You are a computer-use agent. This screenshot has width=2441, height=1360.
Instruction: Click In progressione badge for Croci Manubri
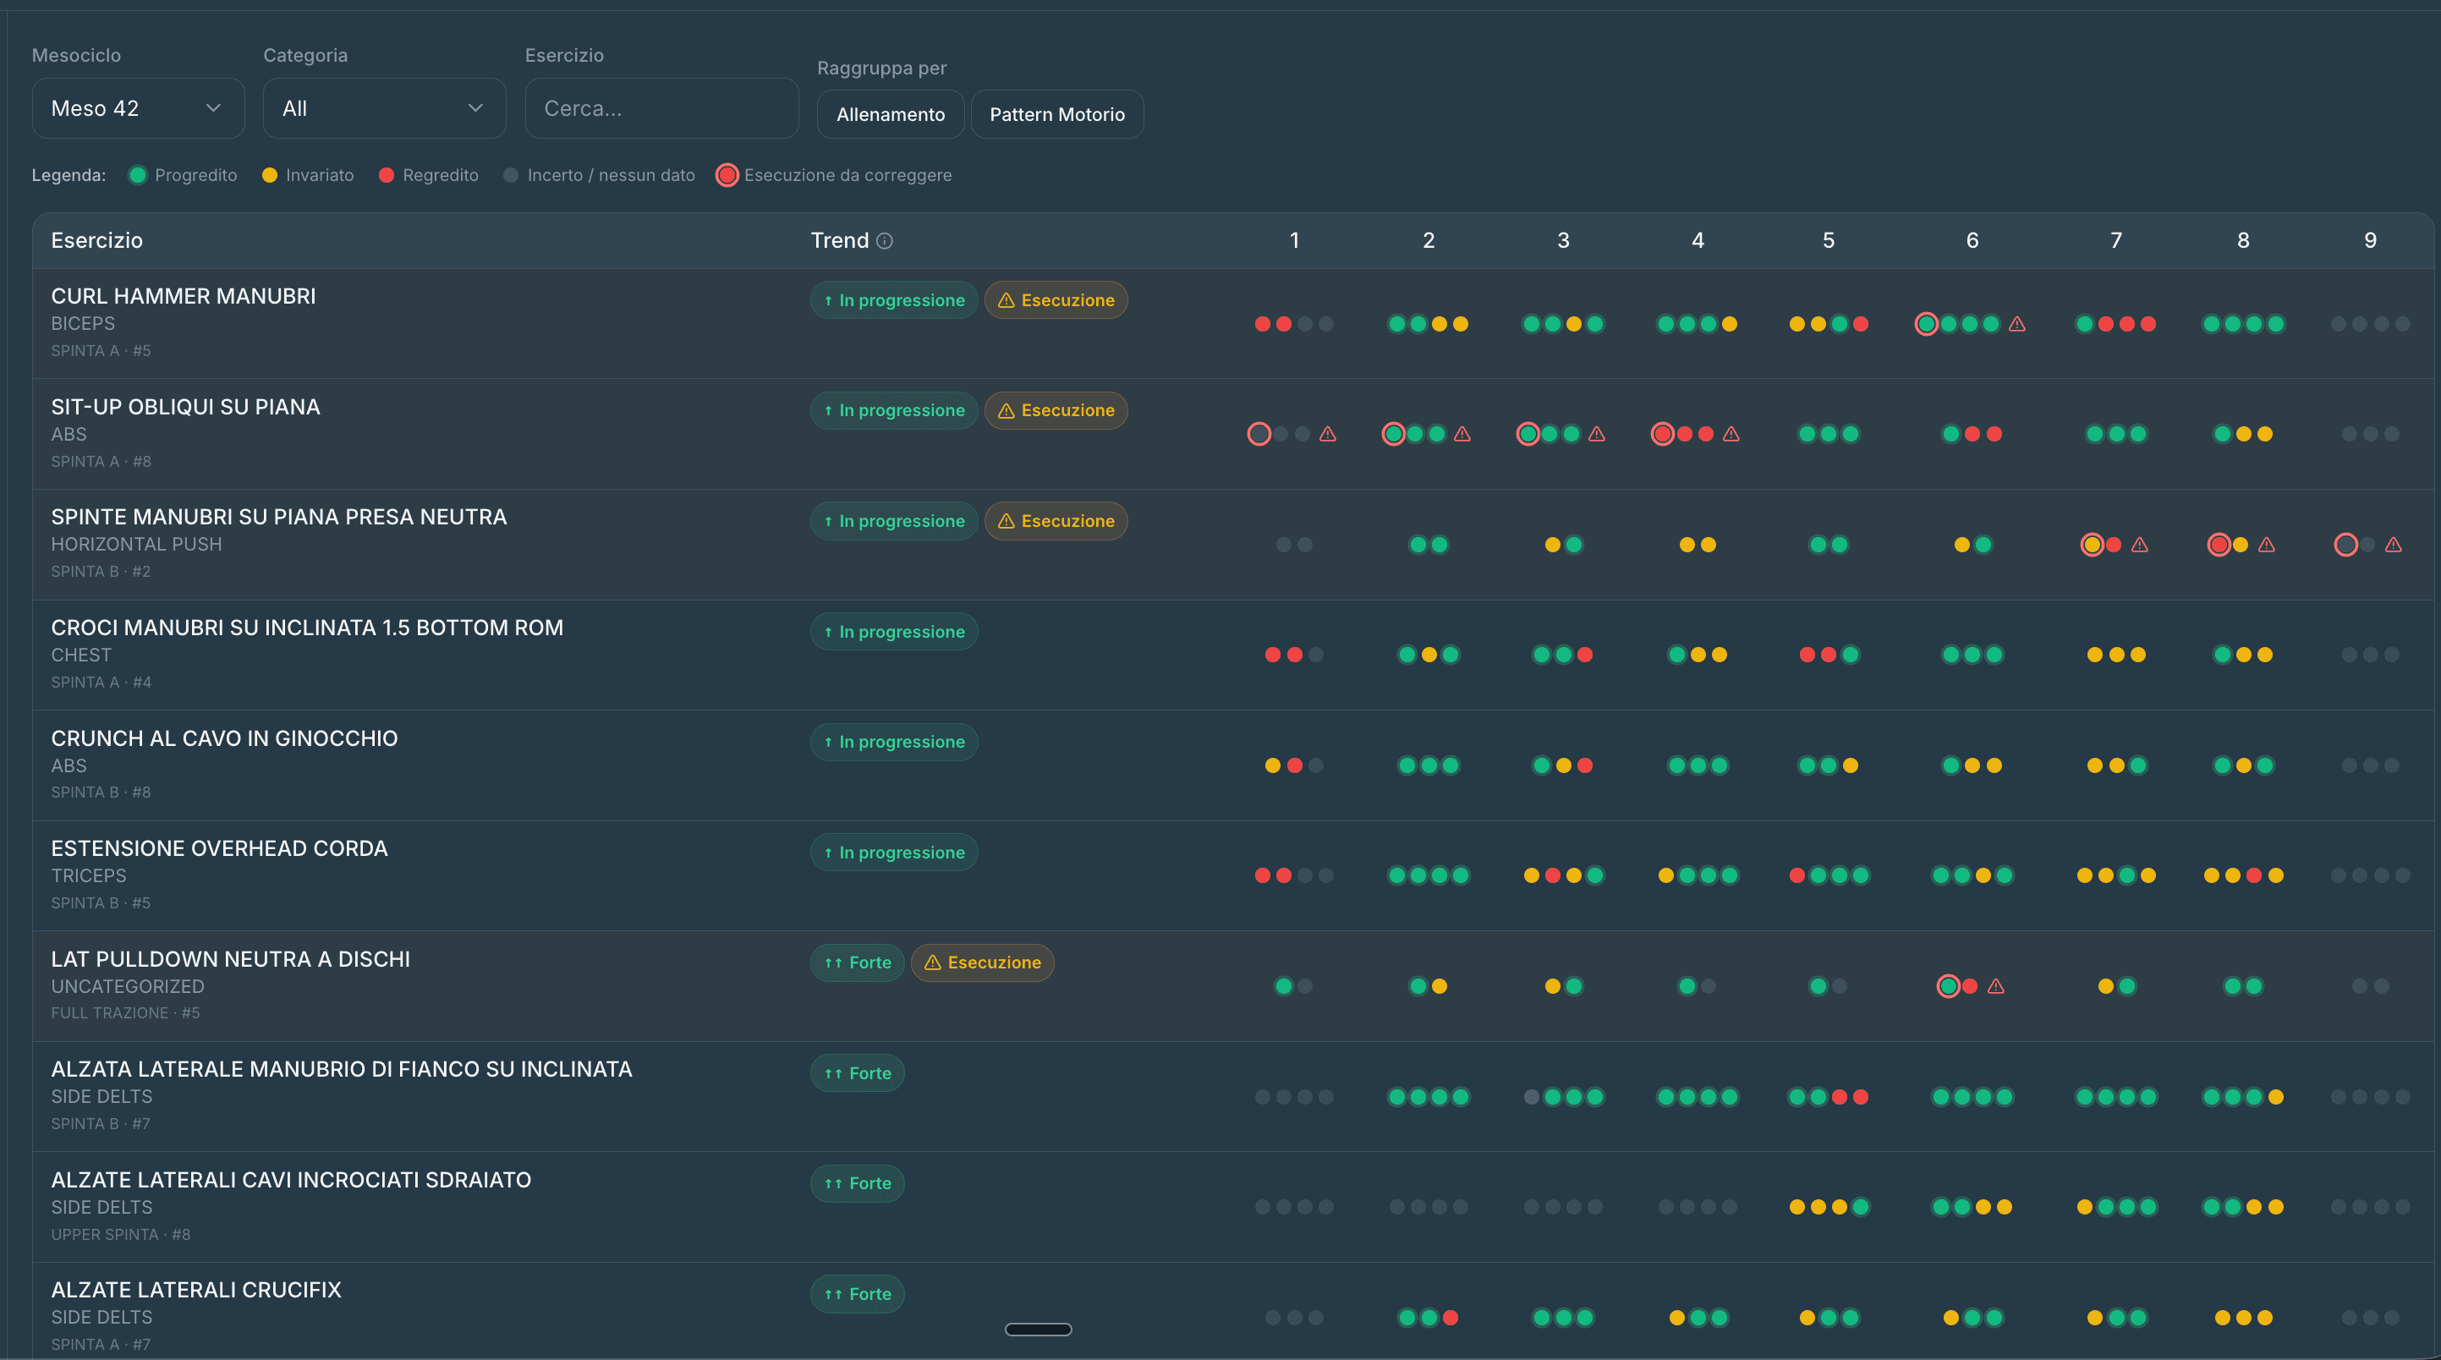pos(895,632)
